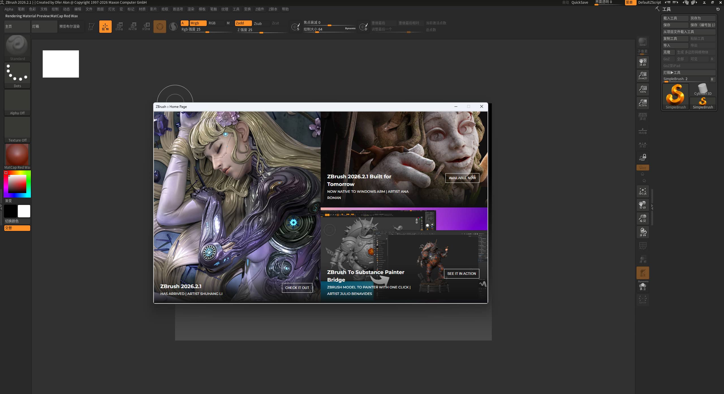The image size is (724, 394).
Task: Set view to 100% actual size icon
Action: click(x=643, y=89)
